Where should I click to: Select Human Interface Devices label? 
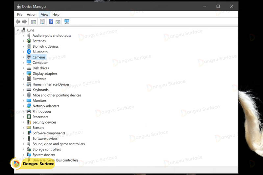(51, 84)
